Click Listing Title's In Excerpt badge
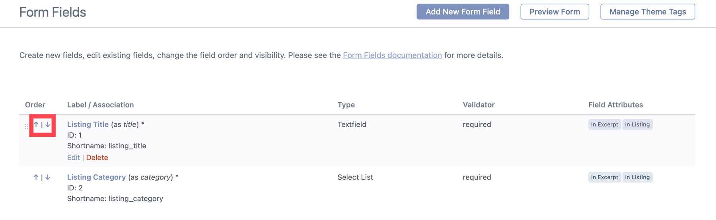 [604, 124]
